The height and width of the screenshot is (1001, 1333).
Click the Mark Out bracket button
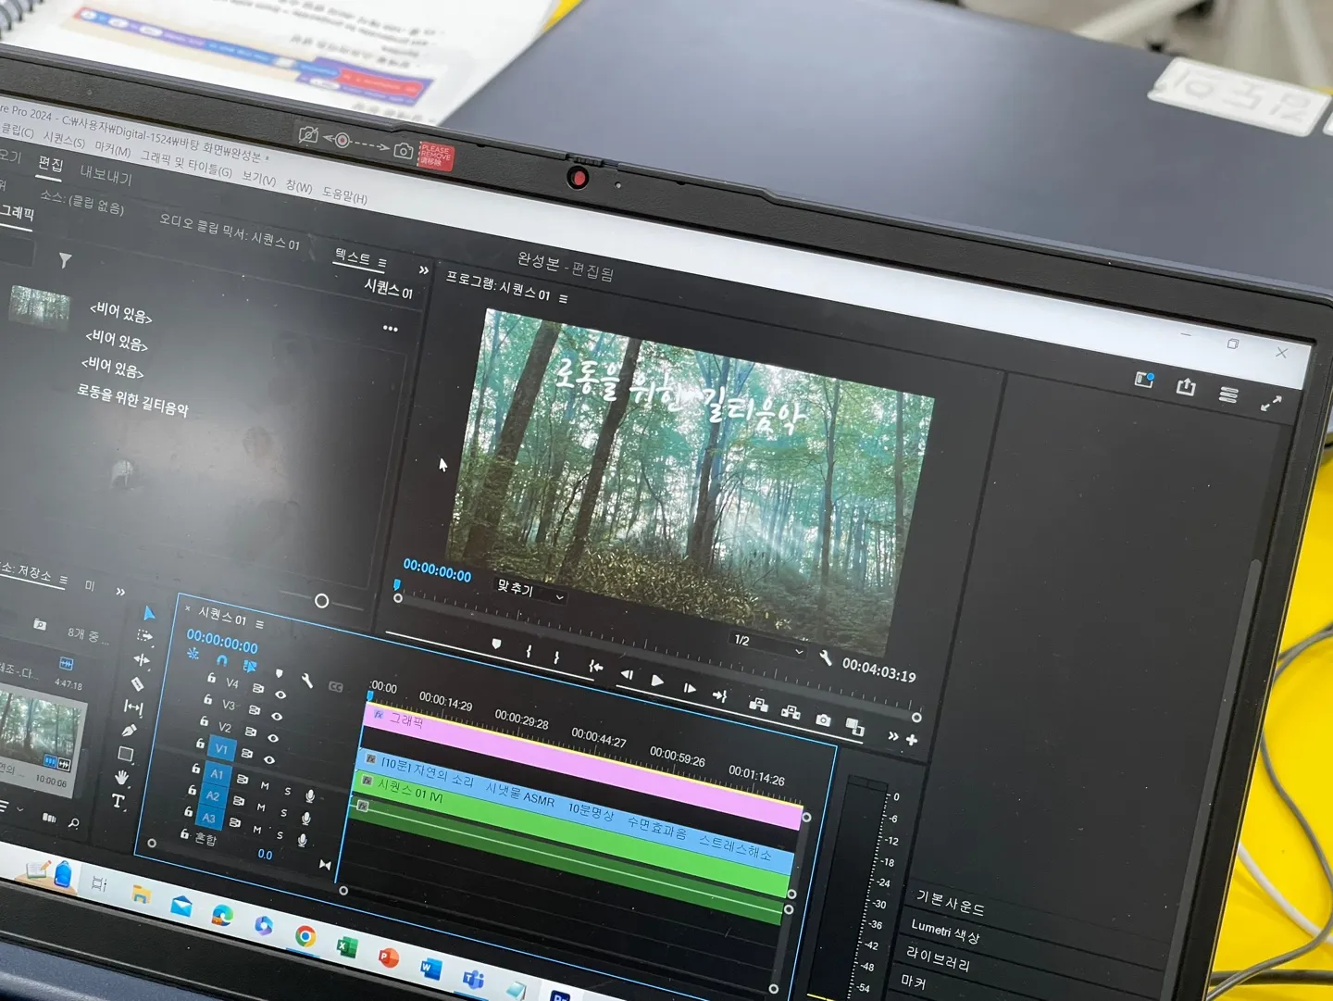[x=556, y=657]
